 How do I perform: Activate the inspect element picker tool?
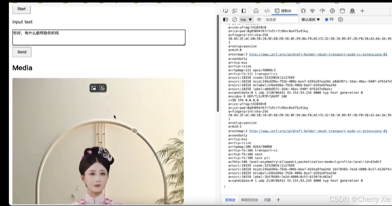click(225, 11)
